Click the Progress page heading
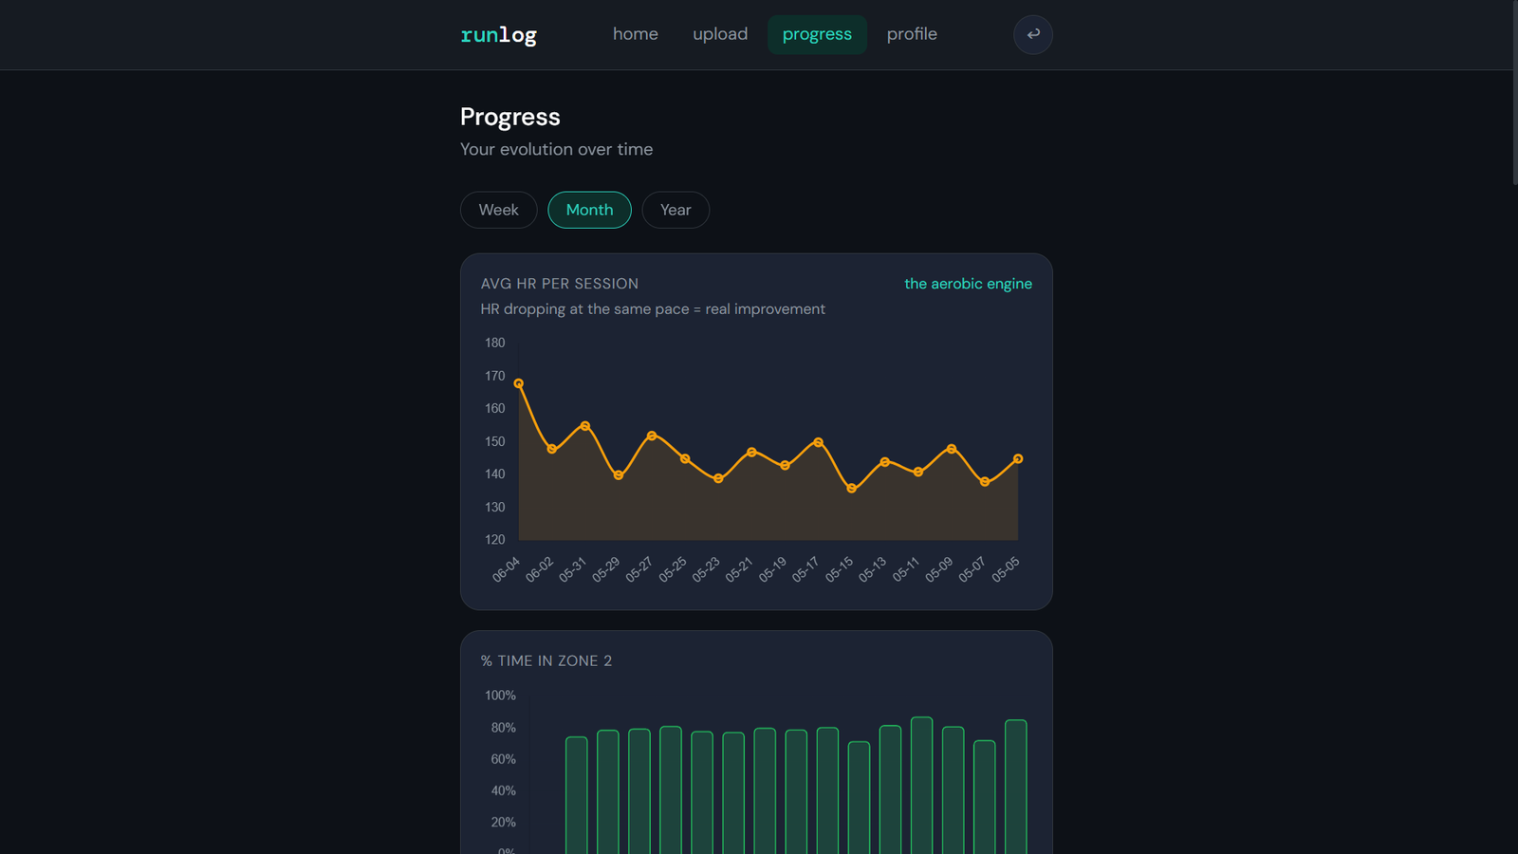The height and width of the screenshot is (854, 1518). (510, 117)
